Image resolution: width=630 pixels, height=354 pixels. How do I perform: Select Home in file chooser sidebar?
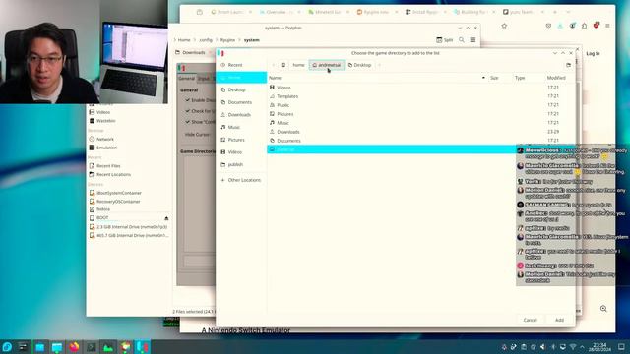241,77
